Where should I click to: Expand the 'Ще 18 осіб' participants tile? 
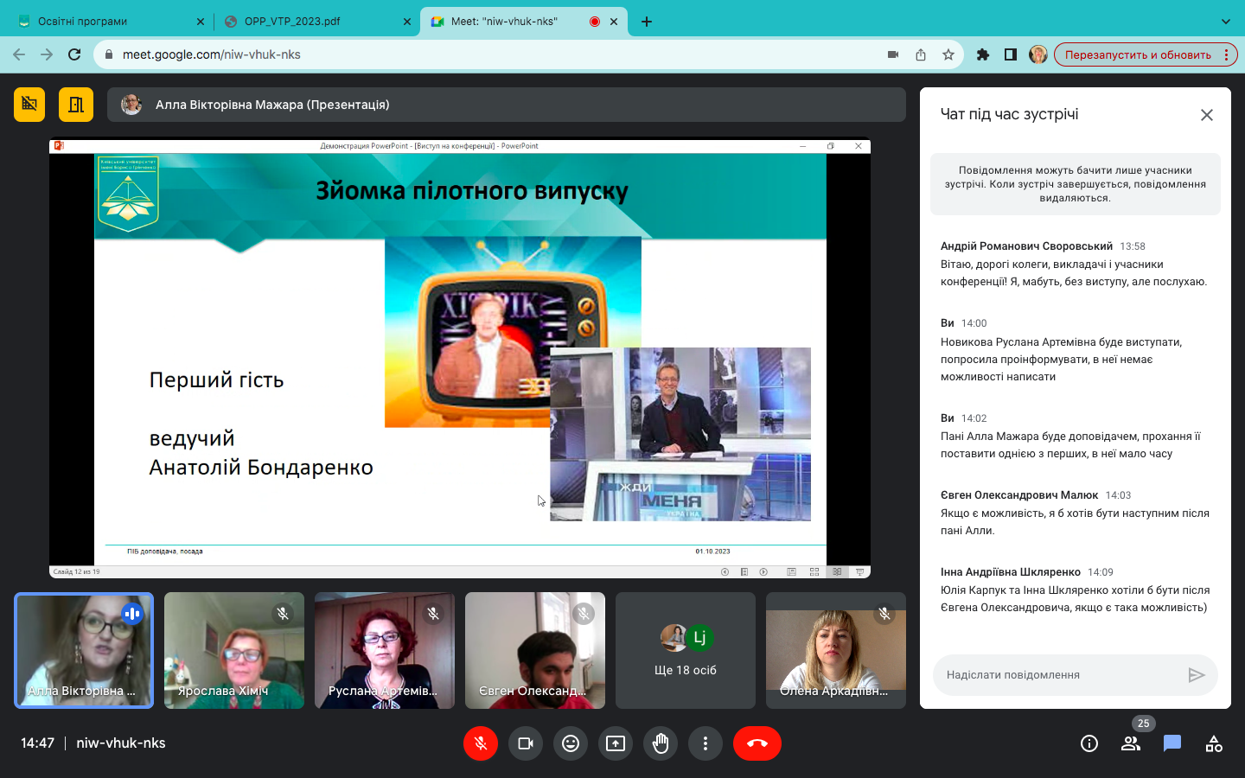[x=685, y=651]
